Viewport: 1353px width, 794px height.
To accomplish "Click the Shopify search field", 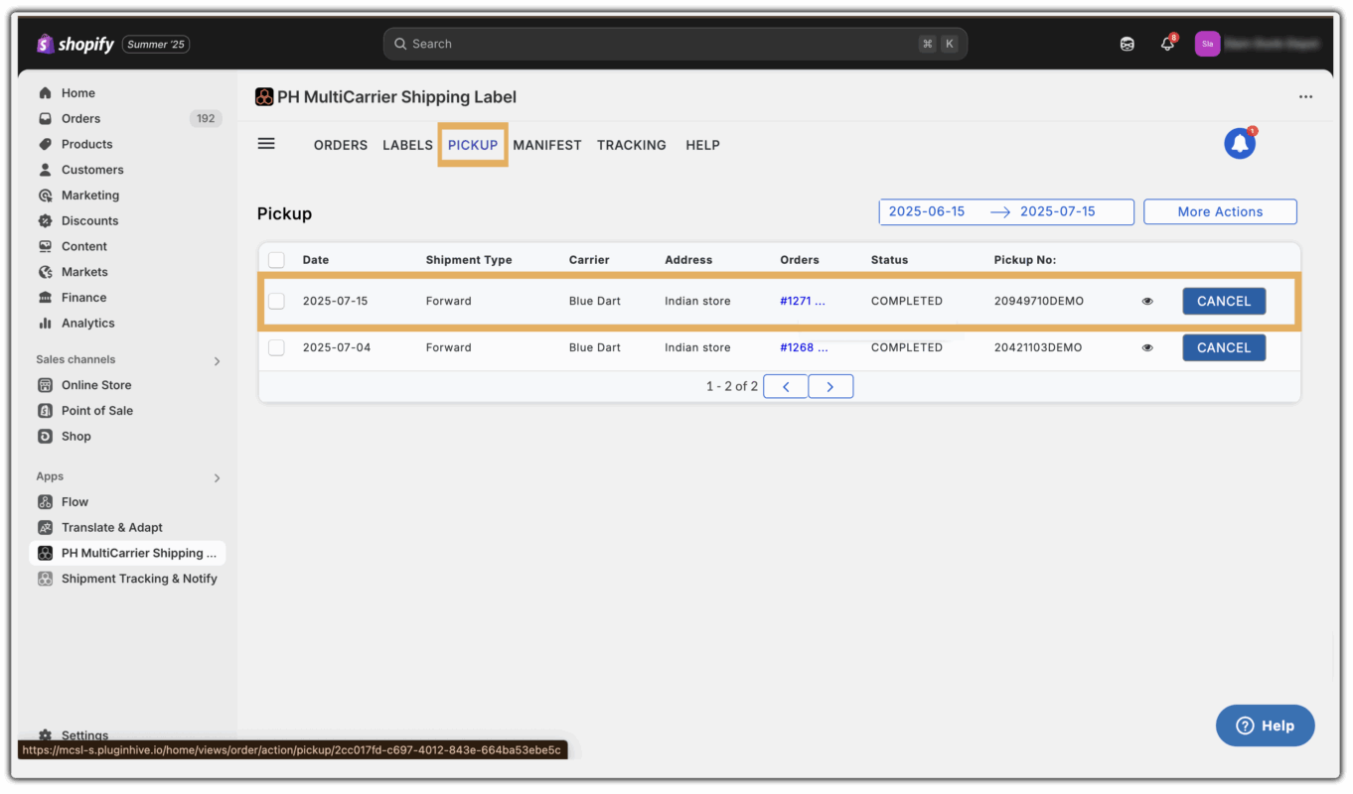I will 676,44.
